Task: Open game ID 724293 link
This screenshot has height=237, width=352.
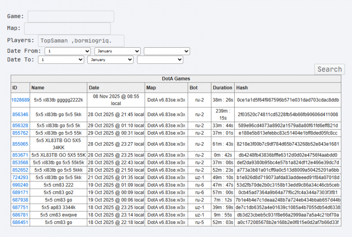Action: (20, 177)
